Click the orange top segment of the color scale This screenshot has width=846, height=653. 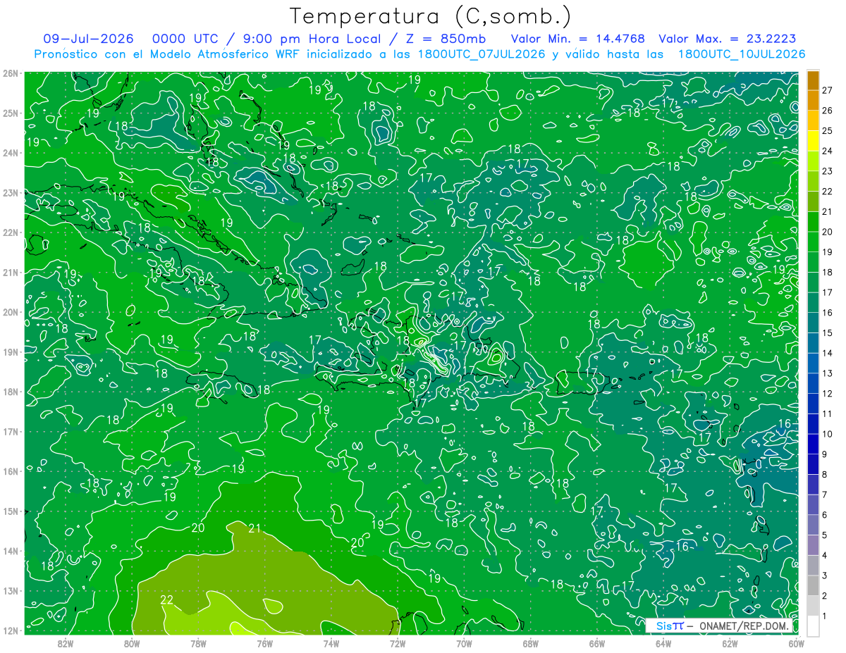pos(813,80)
